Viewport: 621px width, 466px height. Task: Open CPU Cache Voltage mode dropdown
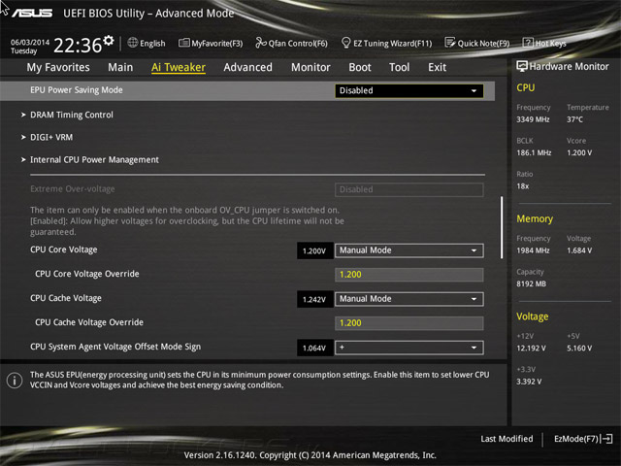409,299
